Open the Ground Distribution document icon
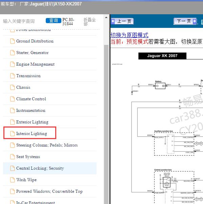The width and height of the screenshot is (203, 204). pos(13,41)
